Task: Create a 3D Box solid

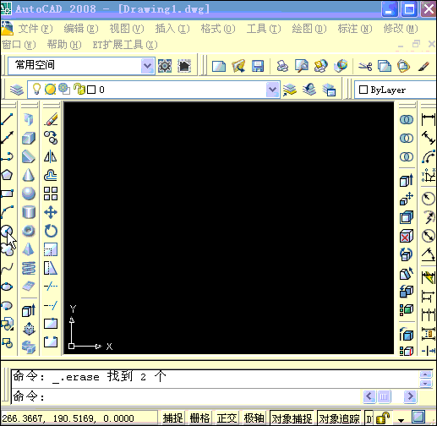Action: [x=29, y=138]
